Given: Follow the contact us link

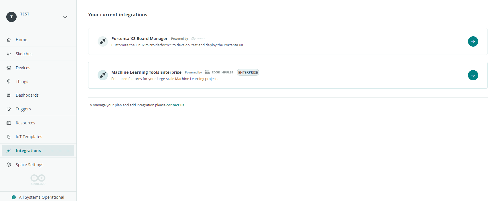Looking at the screenshot, I should [x=175, y=105].
